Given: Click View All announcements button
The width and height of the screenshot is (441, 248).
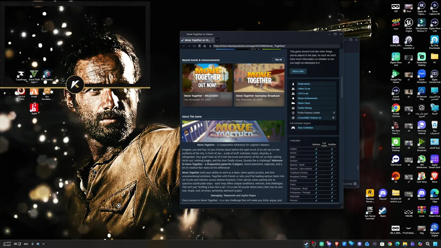Looking at the screenshot, I should (x=278, y=60).
